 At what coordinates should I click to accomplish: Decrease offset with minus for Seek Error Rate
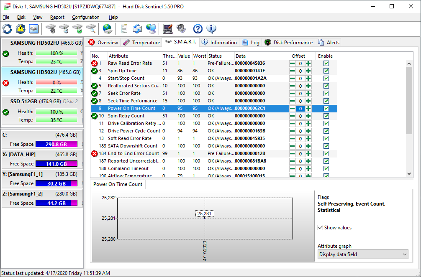click(293, 94)
